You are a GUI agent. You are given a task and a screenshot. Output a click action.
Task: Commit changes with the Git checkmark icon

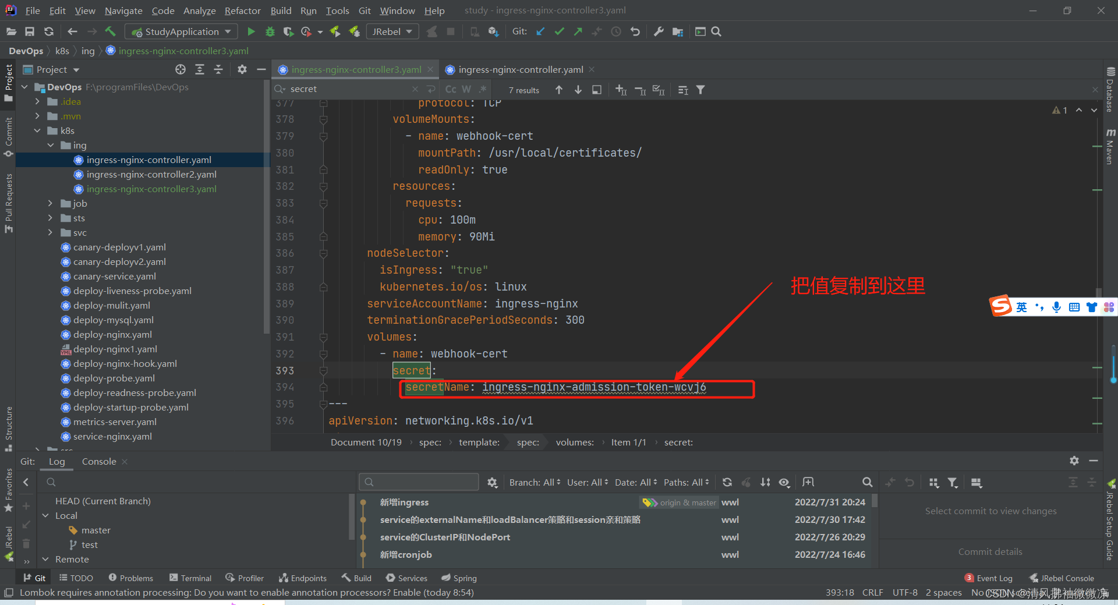[559, 31]
